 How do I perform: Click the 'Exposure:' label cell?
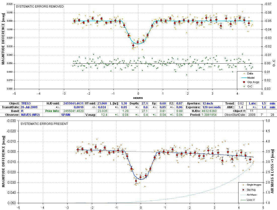pos(193,107)
